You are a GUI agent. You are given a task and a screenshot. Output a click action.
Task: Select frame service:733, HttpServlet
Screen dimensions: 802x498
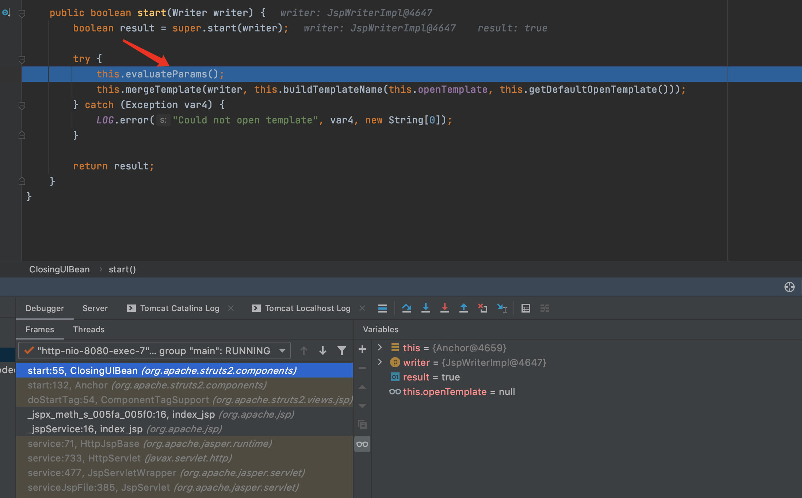(x=184, y=458)
